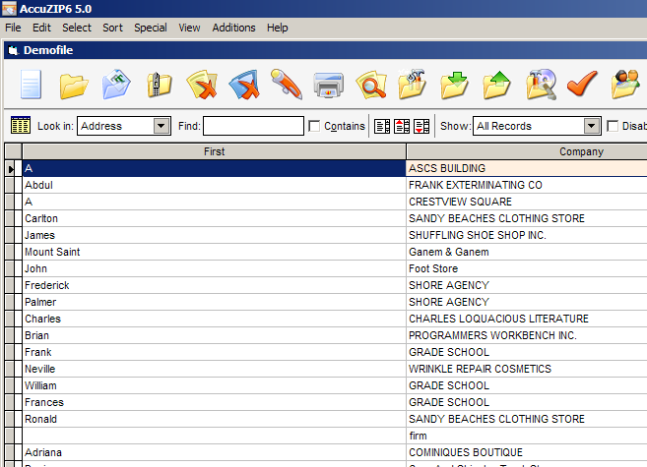647x467 pixels.
Task: Click the disc with hammer icon
Action: point(542,85)
